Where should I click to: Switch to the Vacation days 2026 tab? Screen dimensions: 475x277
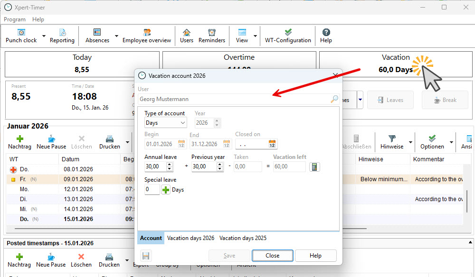coord(190,238)
